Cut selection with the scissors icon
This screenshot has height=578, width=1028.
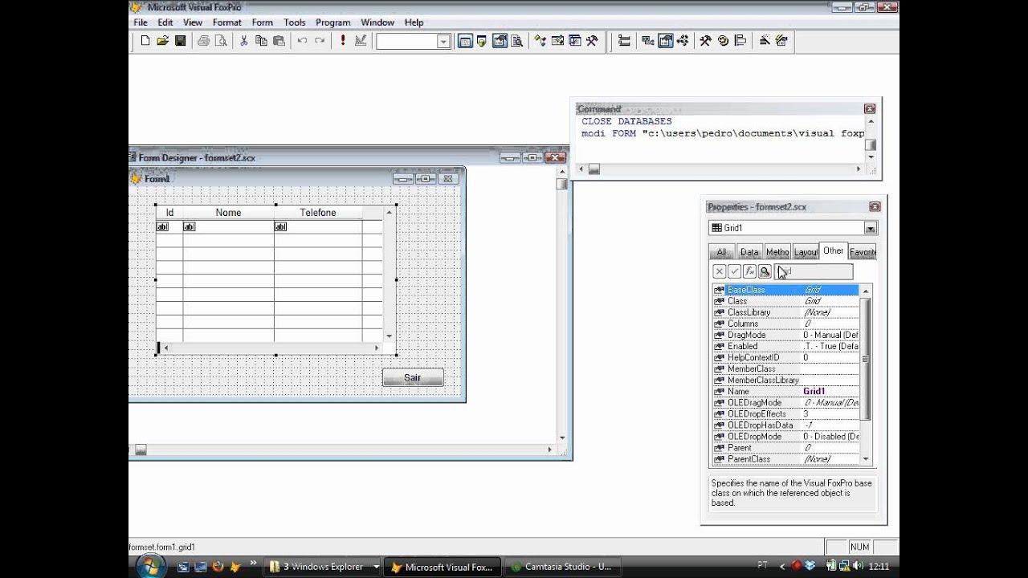coord(243,41)
